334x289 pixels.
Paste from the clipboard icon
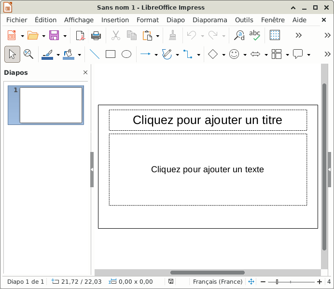(147, 35)
